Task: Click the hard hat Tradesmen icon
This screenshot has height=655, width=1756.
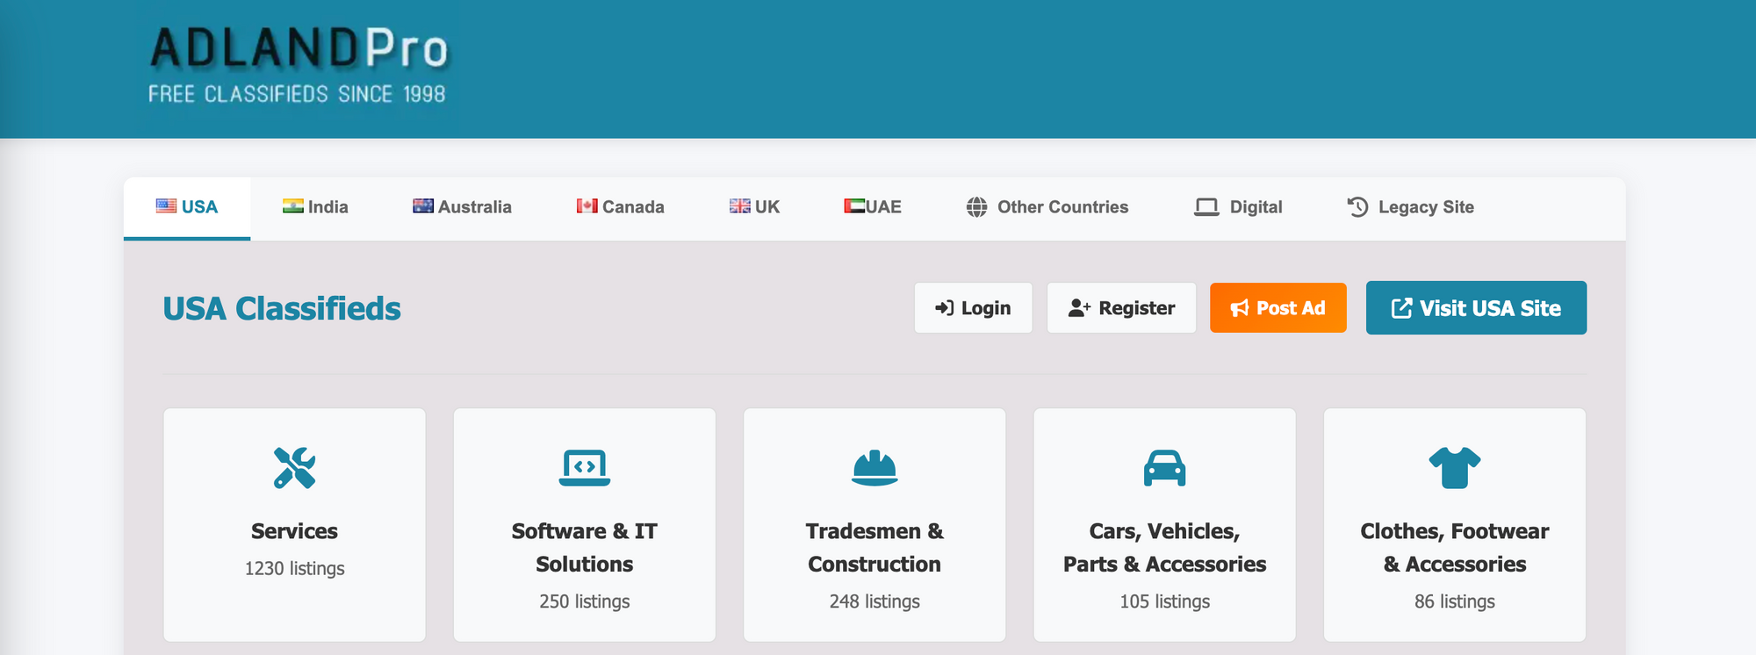Action: point(874,468)
